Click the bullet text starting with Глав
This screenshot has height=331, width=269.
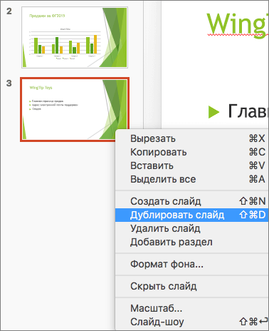[248, 111]
